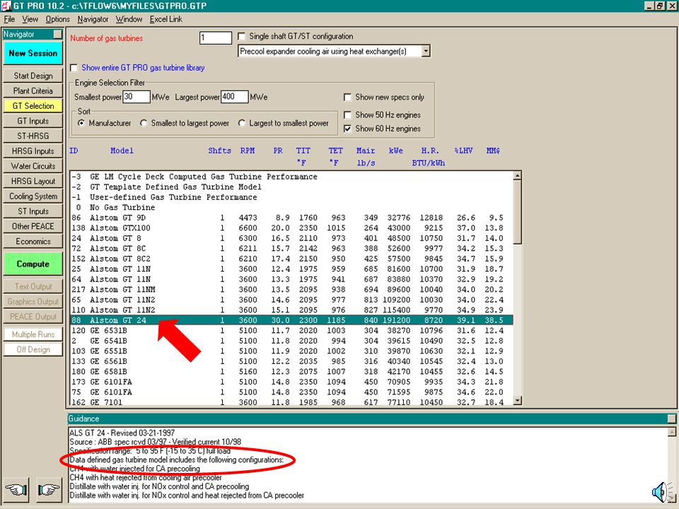
Task: Click the New Session button
Action: pyautogui.click(x=33, y=53)
